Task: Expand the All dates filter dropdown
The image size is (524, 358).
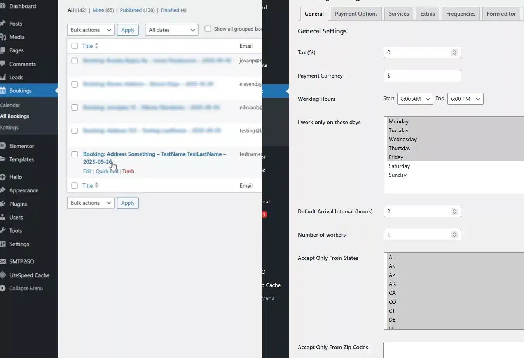Action: pyautogui.click(x=171, y=30)
